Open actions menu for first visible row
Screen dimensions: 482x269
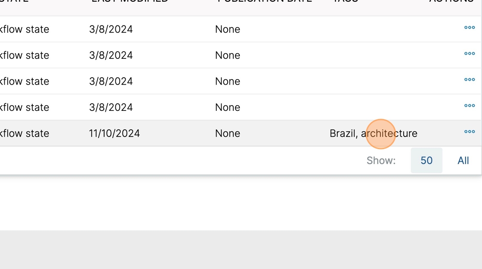[x=470, y=28]
